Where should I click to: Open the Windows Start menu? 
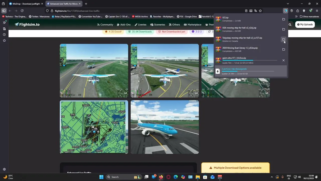101,177
